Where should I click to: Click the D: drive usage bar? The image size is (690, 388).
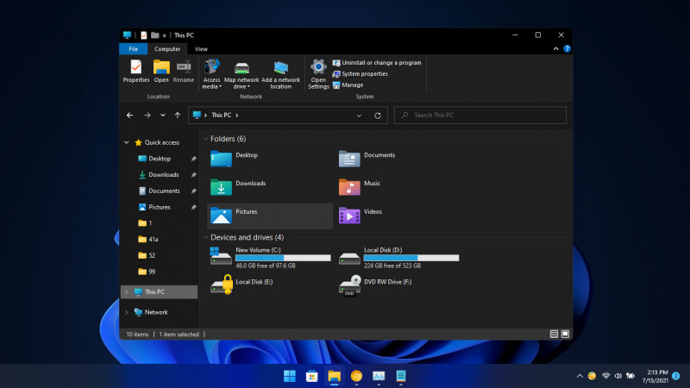tap(411, 258)
